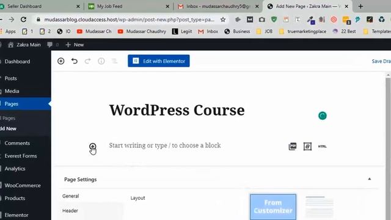Open Comments in sidebar menu
Image resolution: width=391 pixels, height=220 pixels.
(17, 143)
